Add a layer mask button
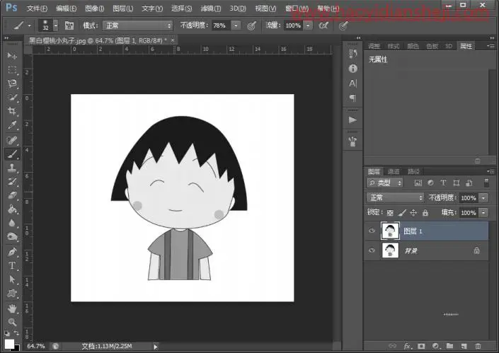Image resolution: width=499 pixels, height=353 pixels. [x=421, y=346]
